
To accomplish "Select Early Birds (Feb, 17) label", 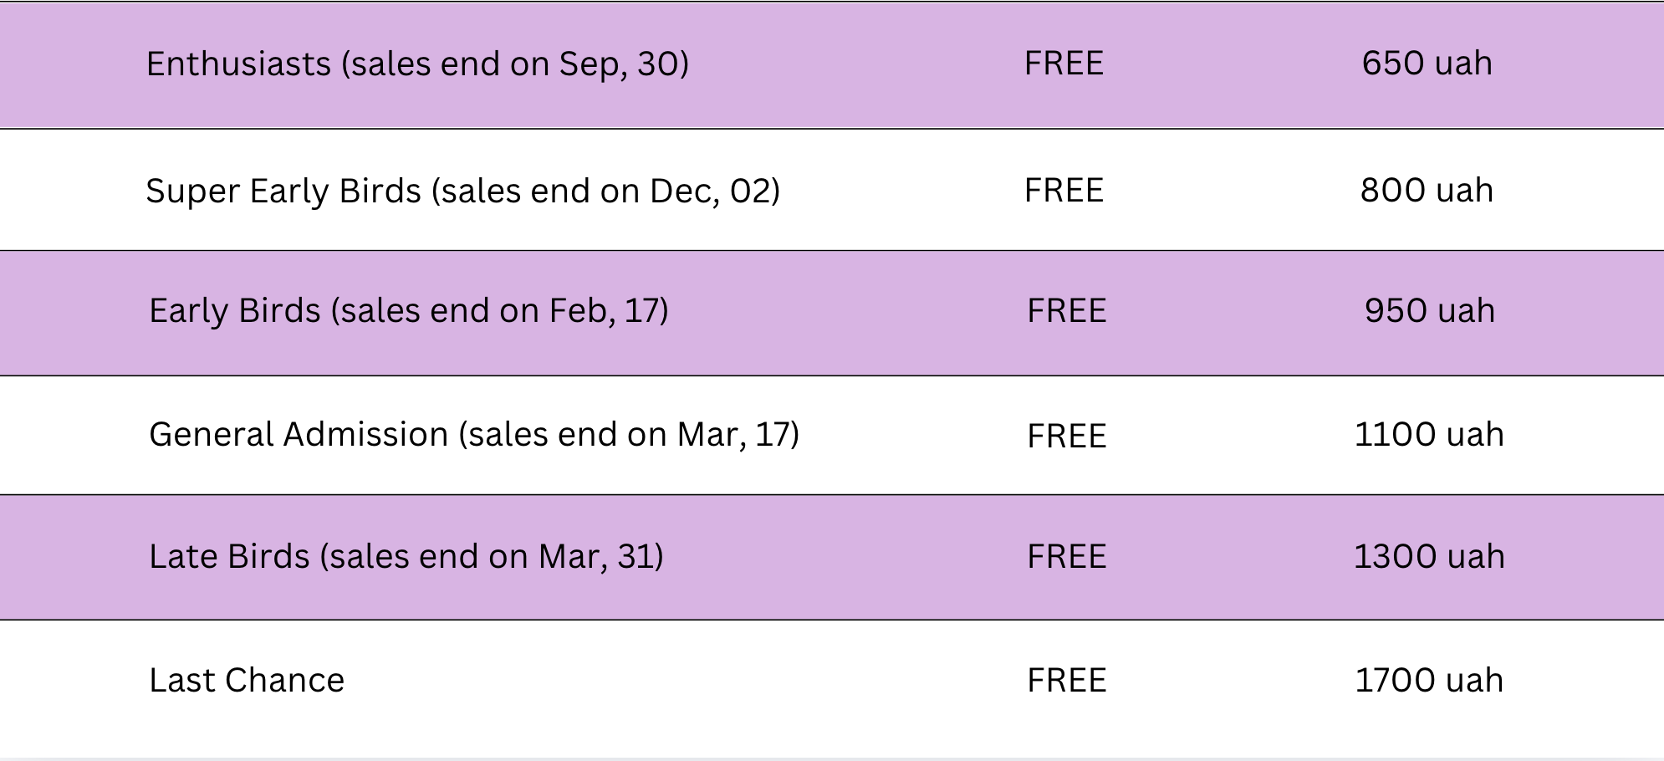I will point(409,312).
